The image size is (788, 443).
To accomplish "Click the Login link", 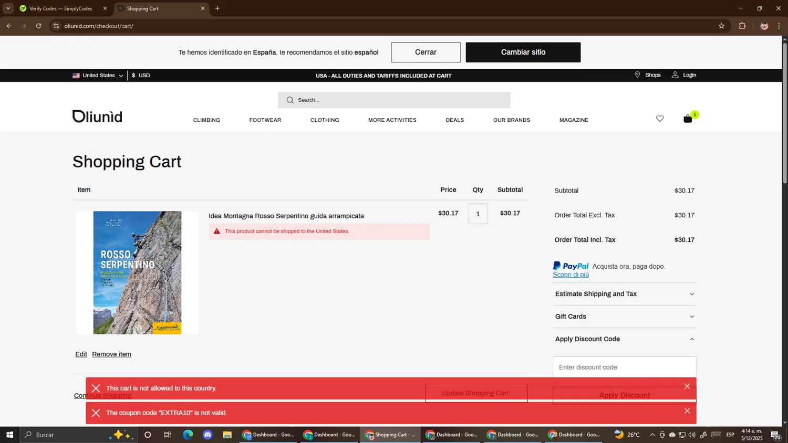I will point(689,75).
